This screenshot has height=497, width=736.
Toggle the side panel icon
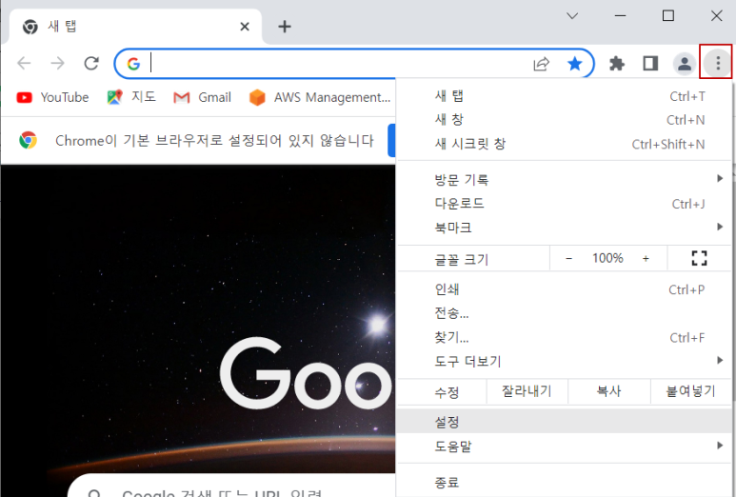[650, 63]
